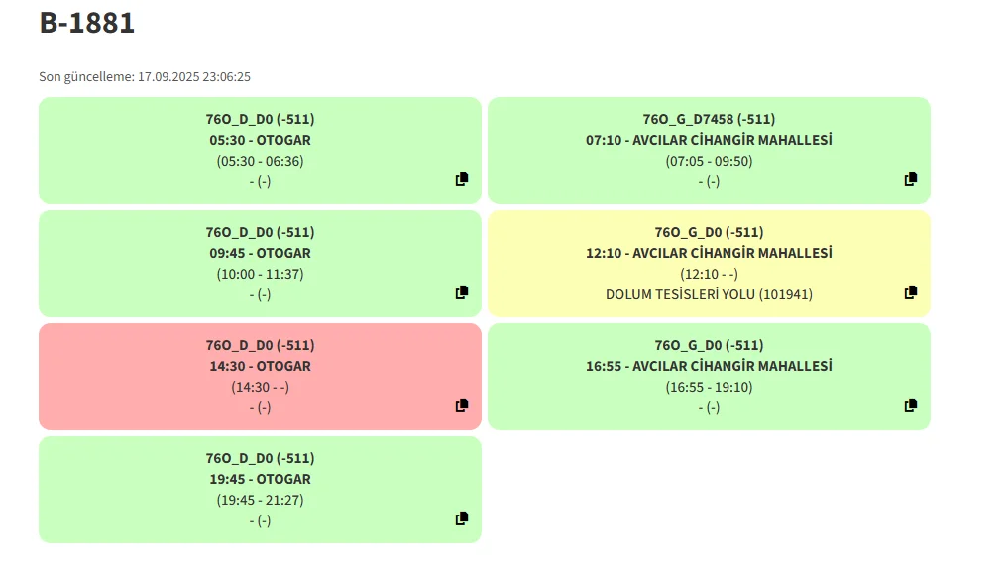This screenshot has height=573, width=1008.
Task: Click the B-1881 page heading
Action: pyautogui.click(x=87, y=22)
